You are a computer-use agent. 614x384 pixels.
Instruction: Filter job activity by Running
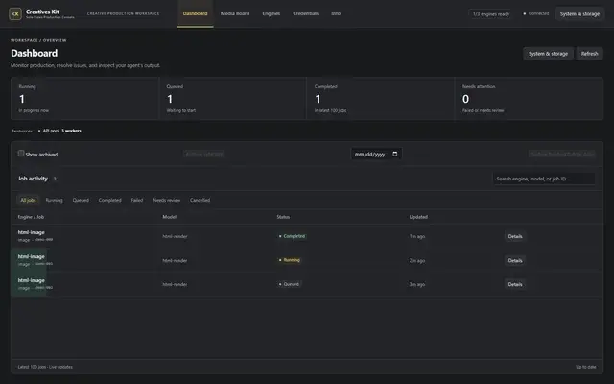(54, 200)
